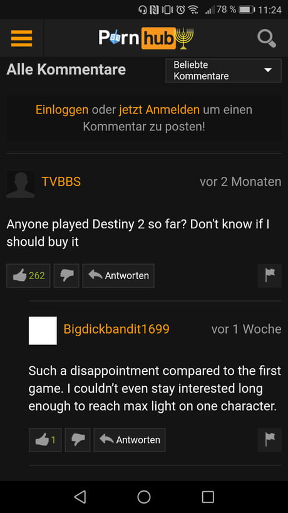Dislike TVBBS comment with thumbs down

point(66,276)
